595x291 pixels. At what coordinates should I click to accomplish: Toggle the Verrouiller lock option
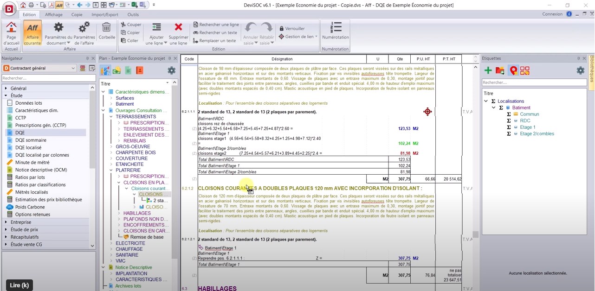pyautogui.click(x=292, y=28)
